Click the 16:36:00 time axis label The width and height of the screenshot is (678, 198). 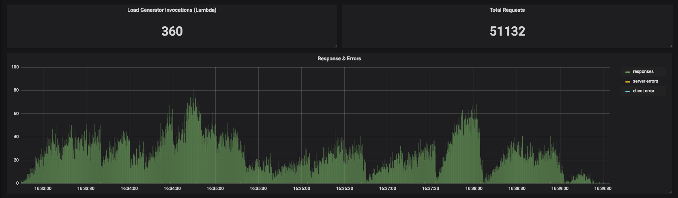[301, 188]
